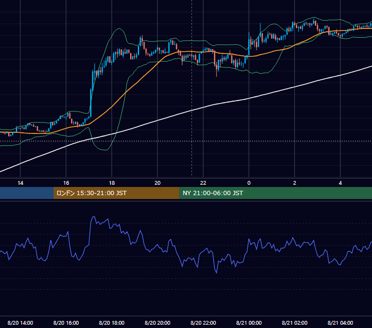Click the 16 hour axis label
Viewport: 372px width, 328px height.
[x=66, y=183]
